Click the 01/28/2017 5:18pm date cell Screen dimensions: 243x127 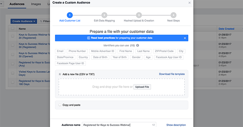click(x=225, y=36)
